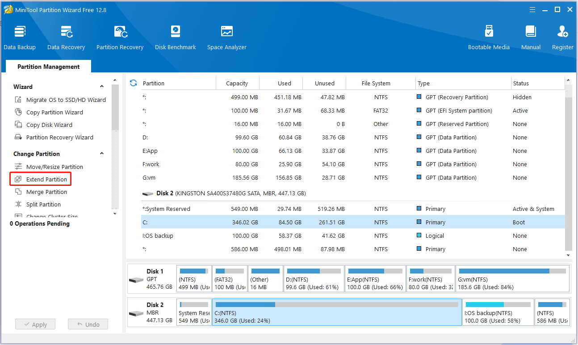Select the (Other) 16 MB block
This screenshot has width=578, height=345.
click(265, 279)
